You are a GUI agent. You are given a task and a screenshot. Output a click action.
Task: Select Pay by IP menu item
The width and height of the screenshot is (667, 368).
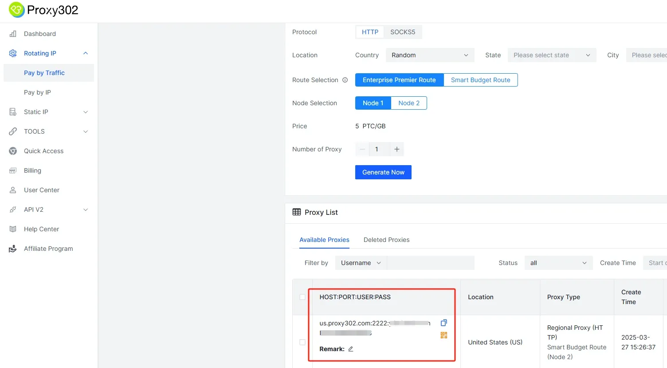(x=37, y=92)
